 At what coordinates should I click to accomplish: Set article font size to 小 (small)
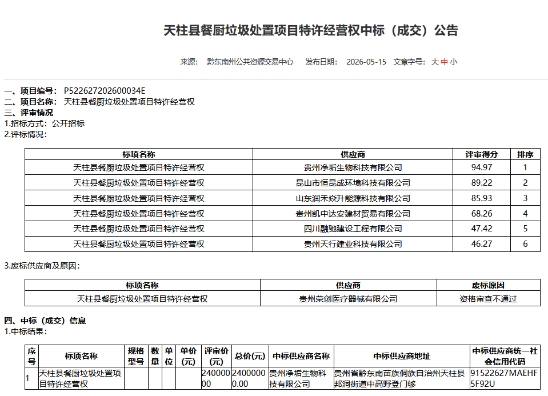point(454,62)
